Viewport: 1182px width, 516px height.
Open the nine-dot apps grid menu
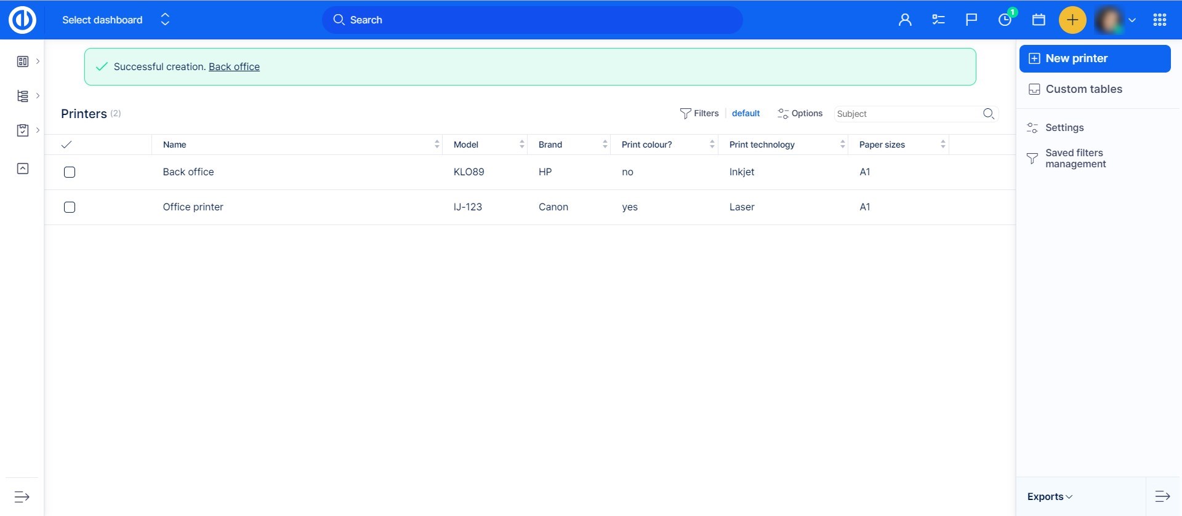(1160, 20)
